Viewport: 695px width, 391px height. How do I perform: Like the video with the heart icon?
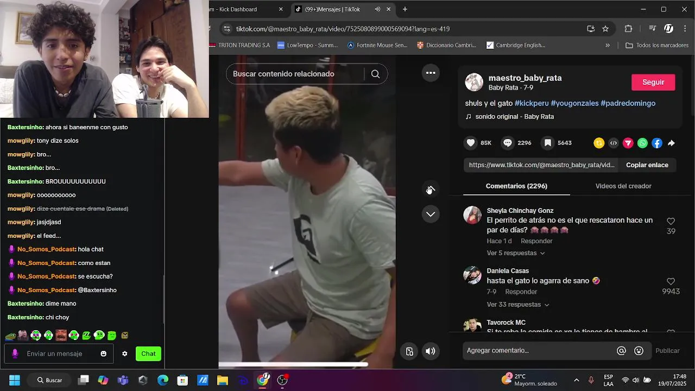(x=471, y=143)
